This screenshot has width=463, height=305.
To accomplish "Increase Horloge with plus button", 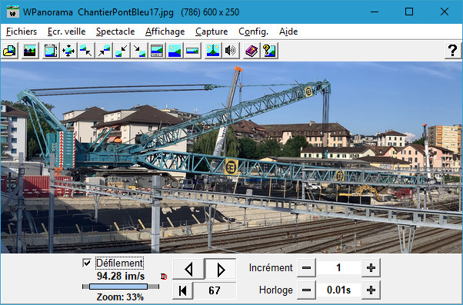I will pos(371,290).
